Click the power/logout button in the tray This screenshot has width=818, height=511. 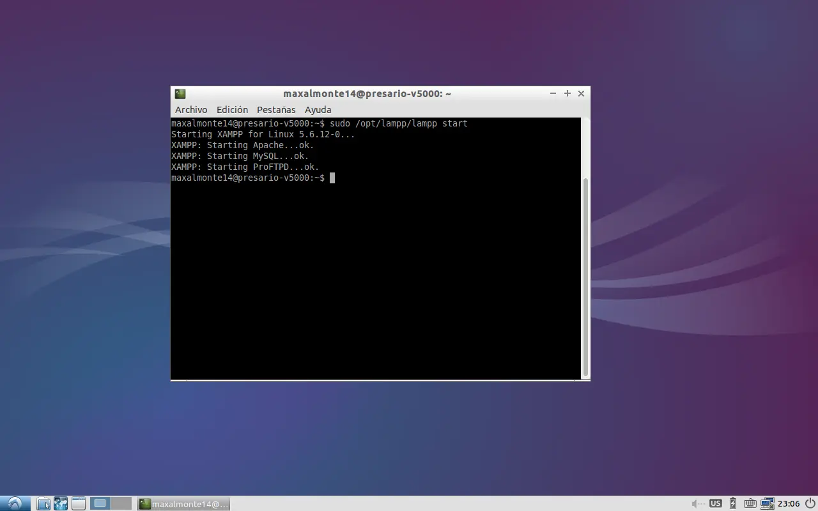810,503
